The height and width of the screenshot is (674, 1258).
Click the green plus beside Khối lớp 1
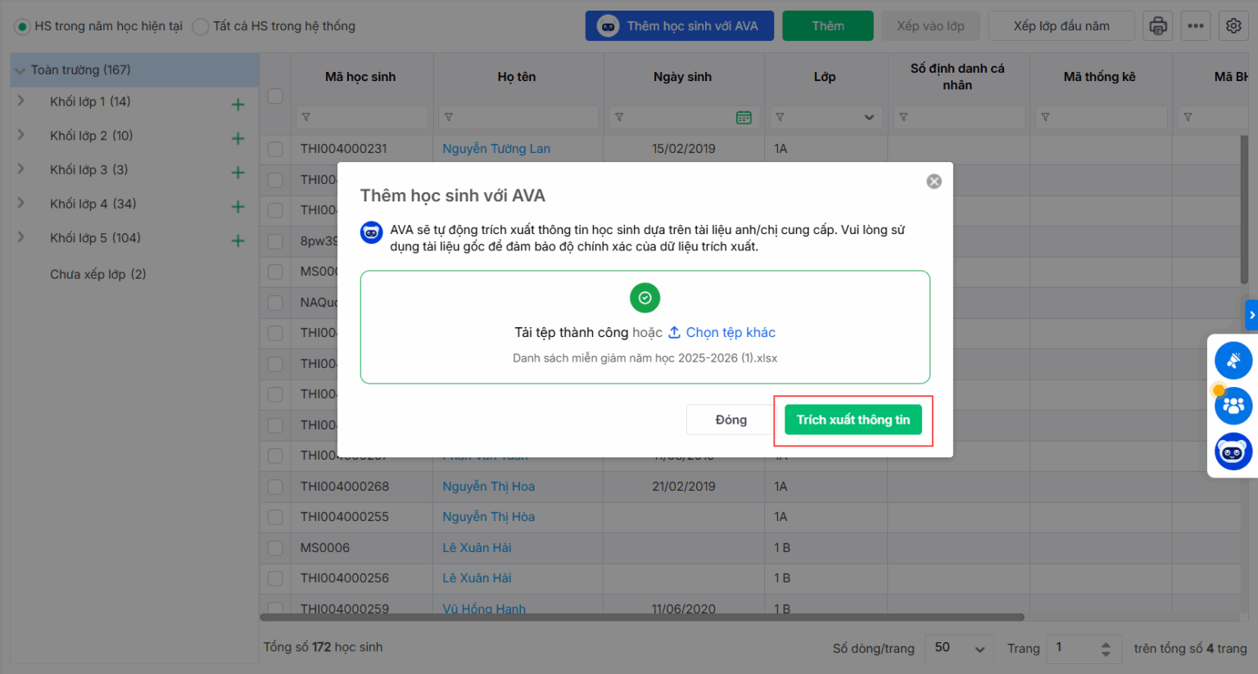[x=238, y=105]
